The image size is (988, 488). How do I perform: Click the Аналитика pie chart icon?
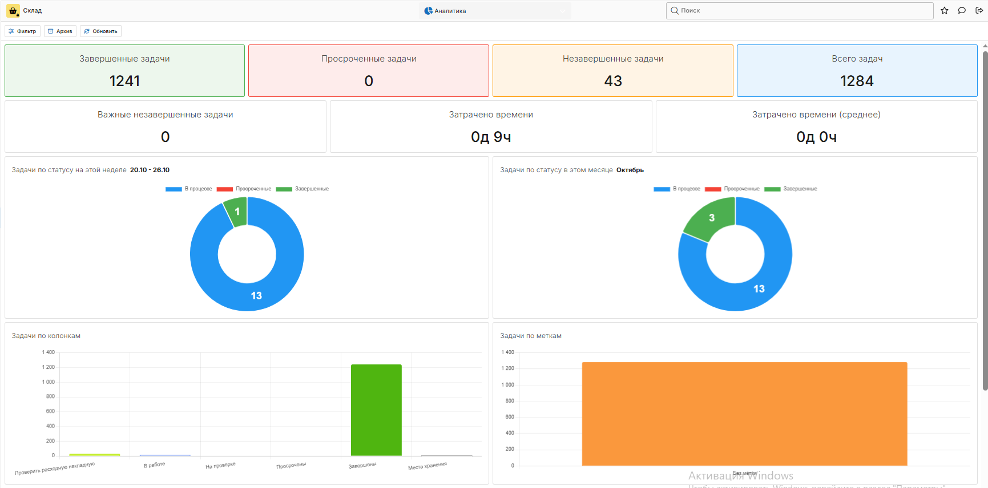(428, 11)
